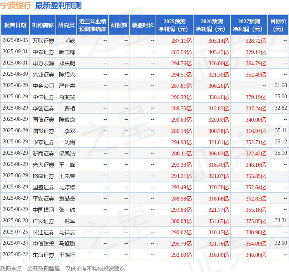Select the 浙商证券 institution cell
Image resolution: width=289 pixels, height=272 pixels.
pyautogui.click(x=43, y=153)
